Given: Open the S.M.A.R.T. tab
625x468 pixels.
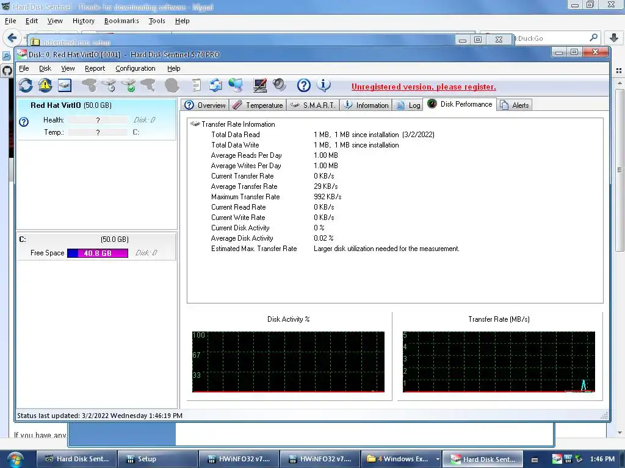Looking at the screenshot, I should pyautogui.click(x=313, y=105).
